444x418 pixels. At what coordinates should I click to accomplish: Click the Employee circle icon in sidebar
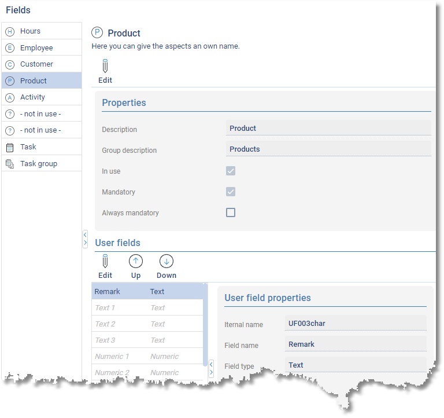click(x=10, y=48)
